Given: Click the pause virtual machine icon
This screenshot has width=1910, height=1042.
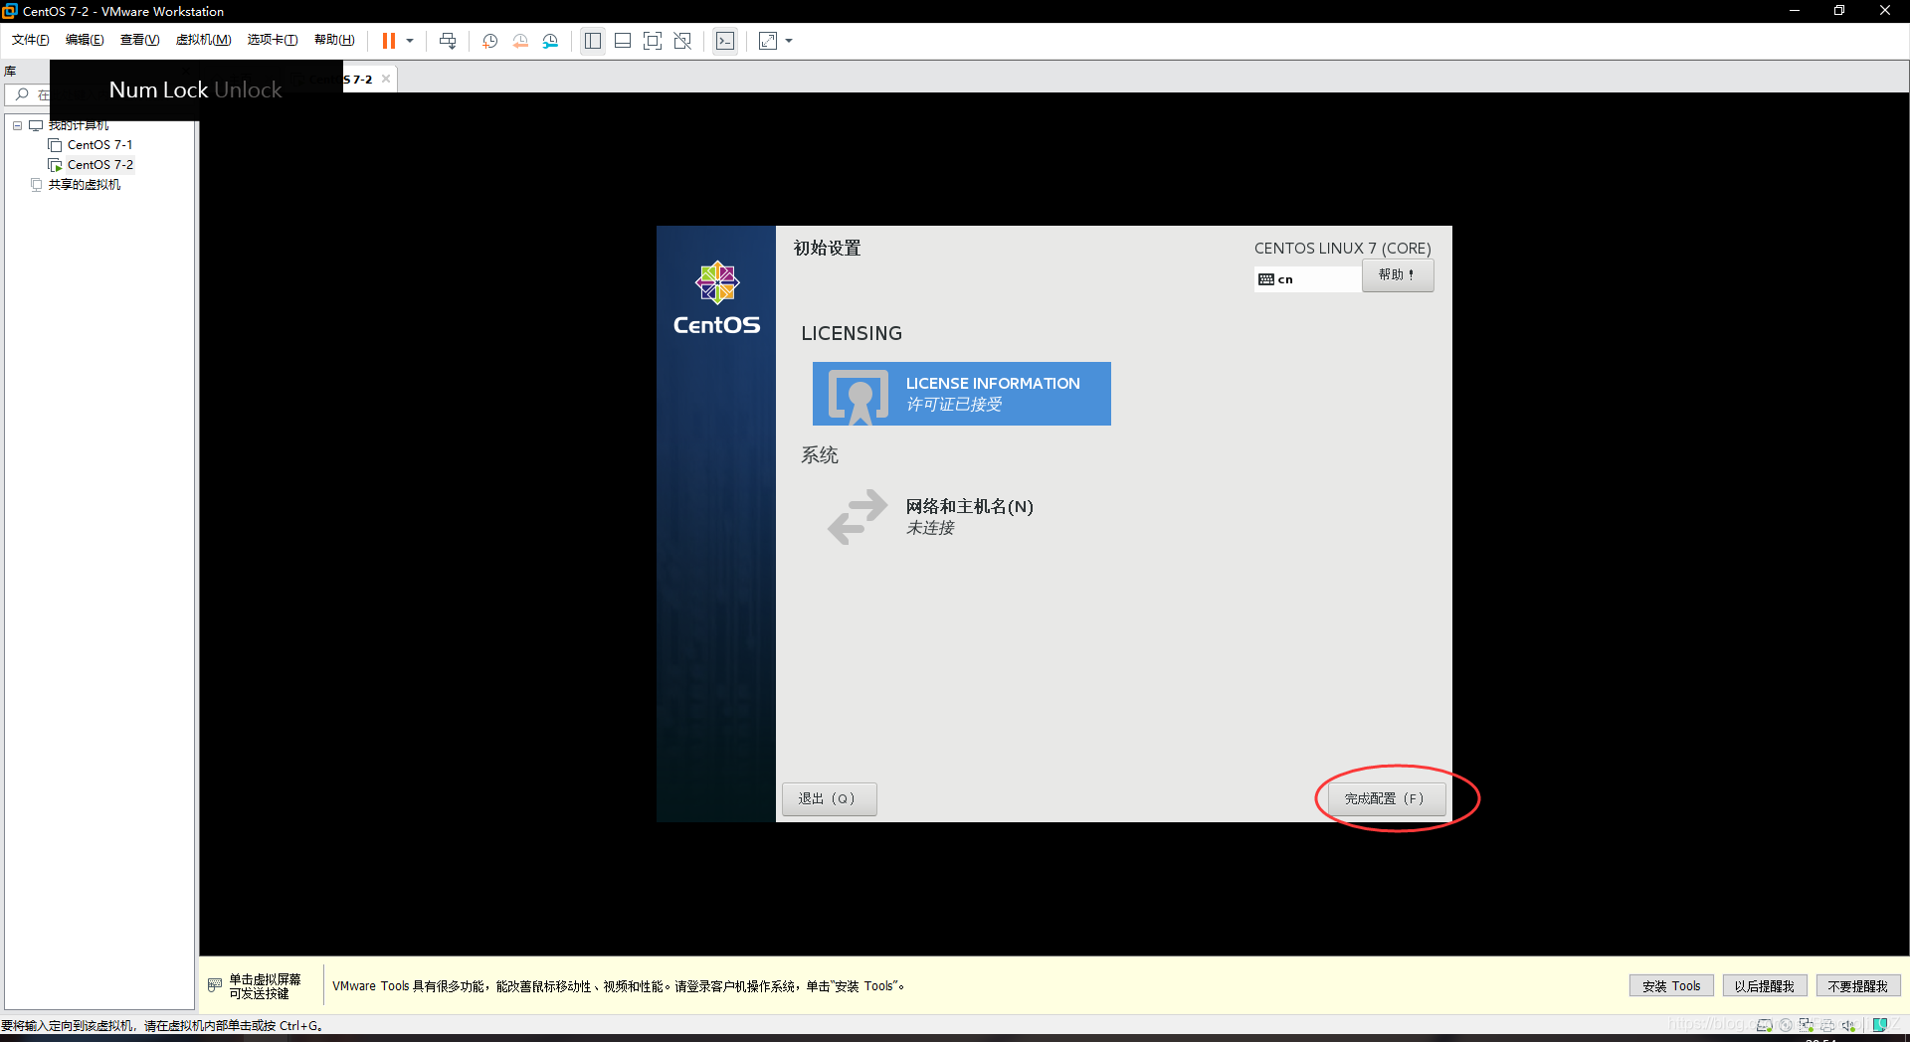Looking at the screenshot, I should (389, 41).
